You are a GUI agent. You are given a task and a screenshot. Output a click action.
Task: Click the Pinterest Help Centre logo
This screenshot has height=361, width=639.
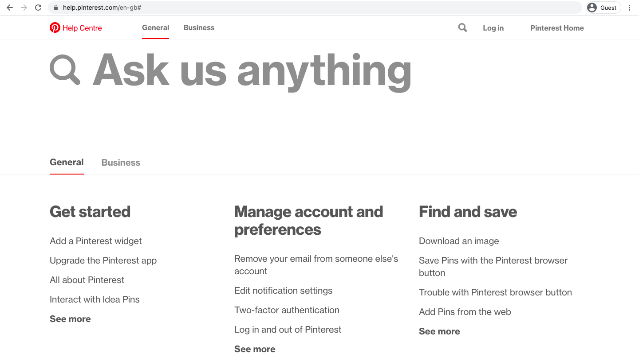75,27
